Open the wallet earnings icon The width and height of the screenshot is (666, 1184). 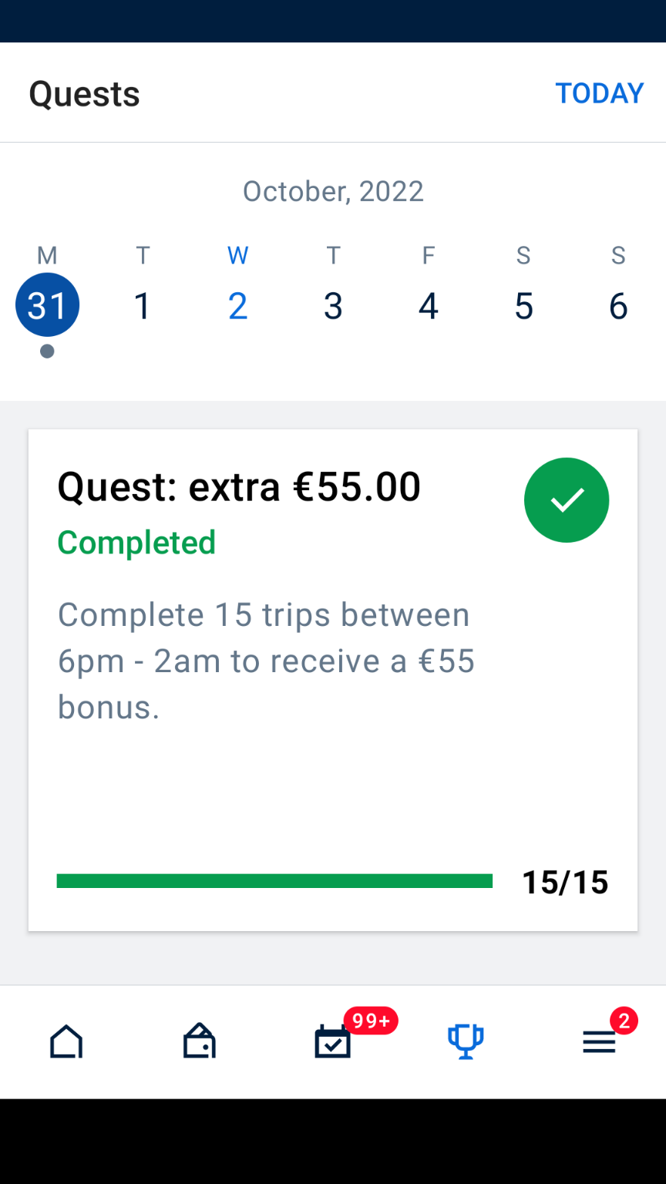click(x=199, y=1041)
